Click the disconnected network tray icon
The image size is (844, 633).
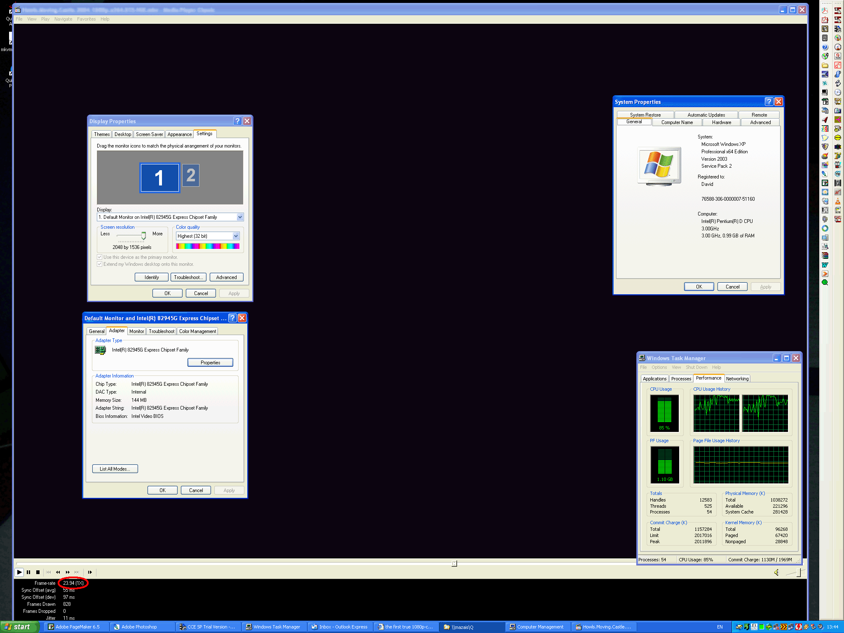[x=776, y=627]
